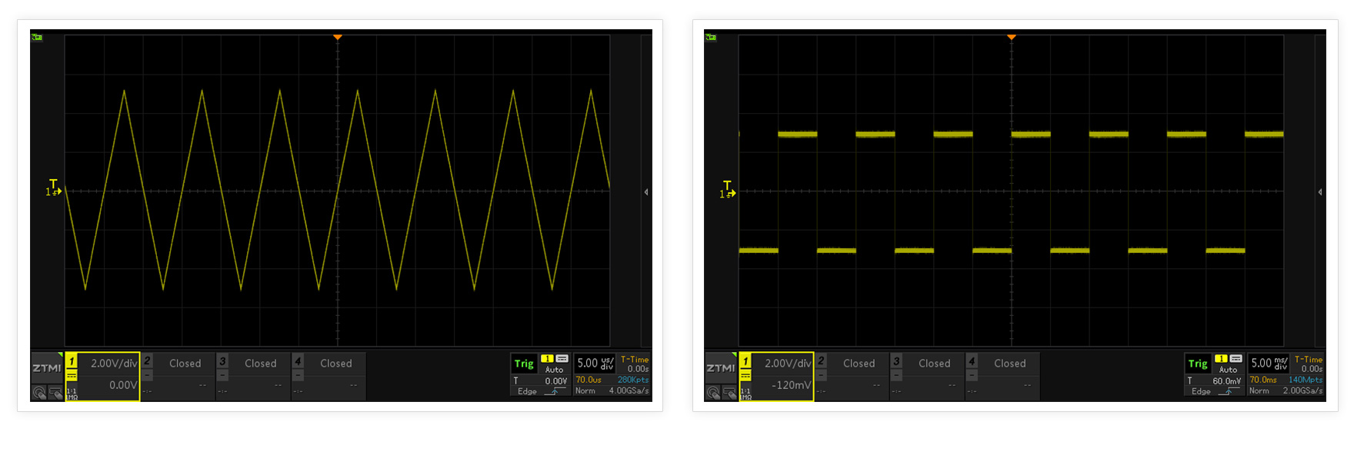Click orange trigger position marker above triangle waveform
This screenshot has width=1354, height=455.
pos(338,38)
